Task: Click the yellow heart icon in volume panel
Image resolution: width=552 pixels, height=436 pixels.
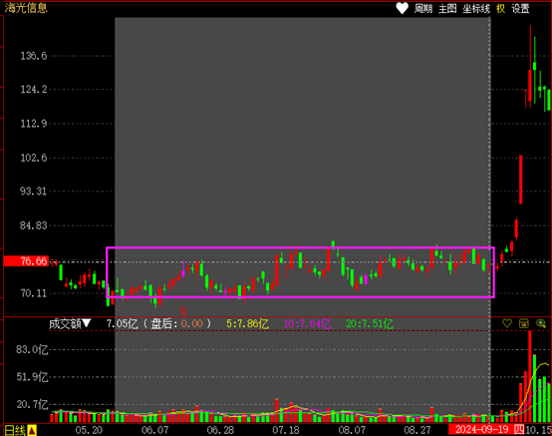Action: click(507, 323)
